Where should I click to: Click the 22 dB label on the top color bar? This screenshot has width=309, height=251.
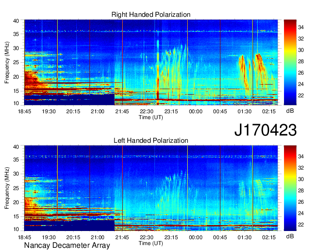[301, 95]
